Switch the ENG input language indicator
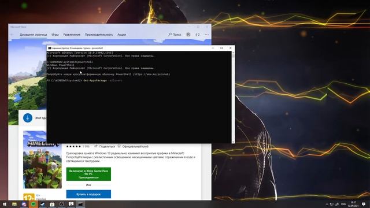This screenshot has height=208, width=370. pos(343,204)
